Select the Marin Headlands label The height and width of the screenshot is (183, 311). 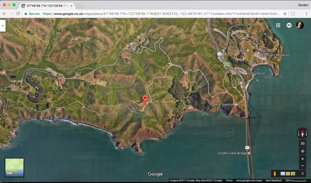141,115
